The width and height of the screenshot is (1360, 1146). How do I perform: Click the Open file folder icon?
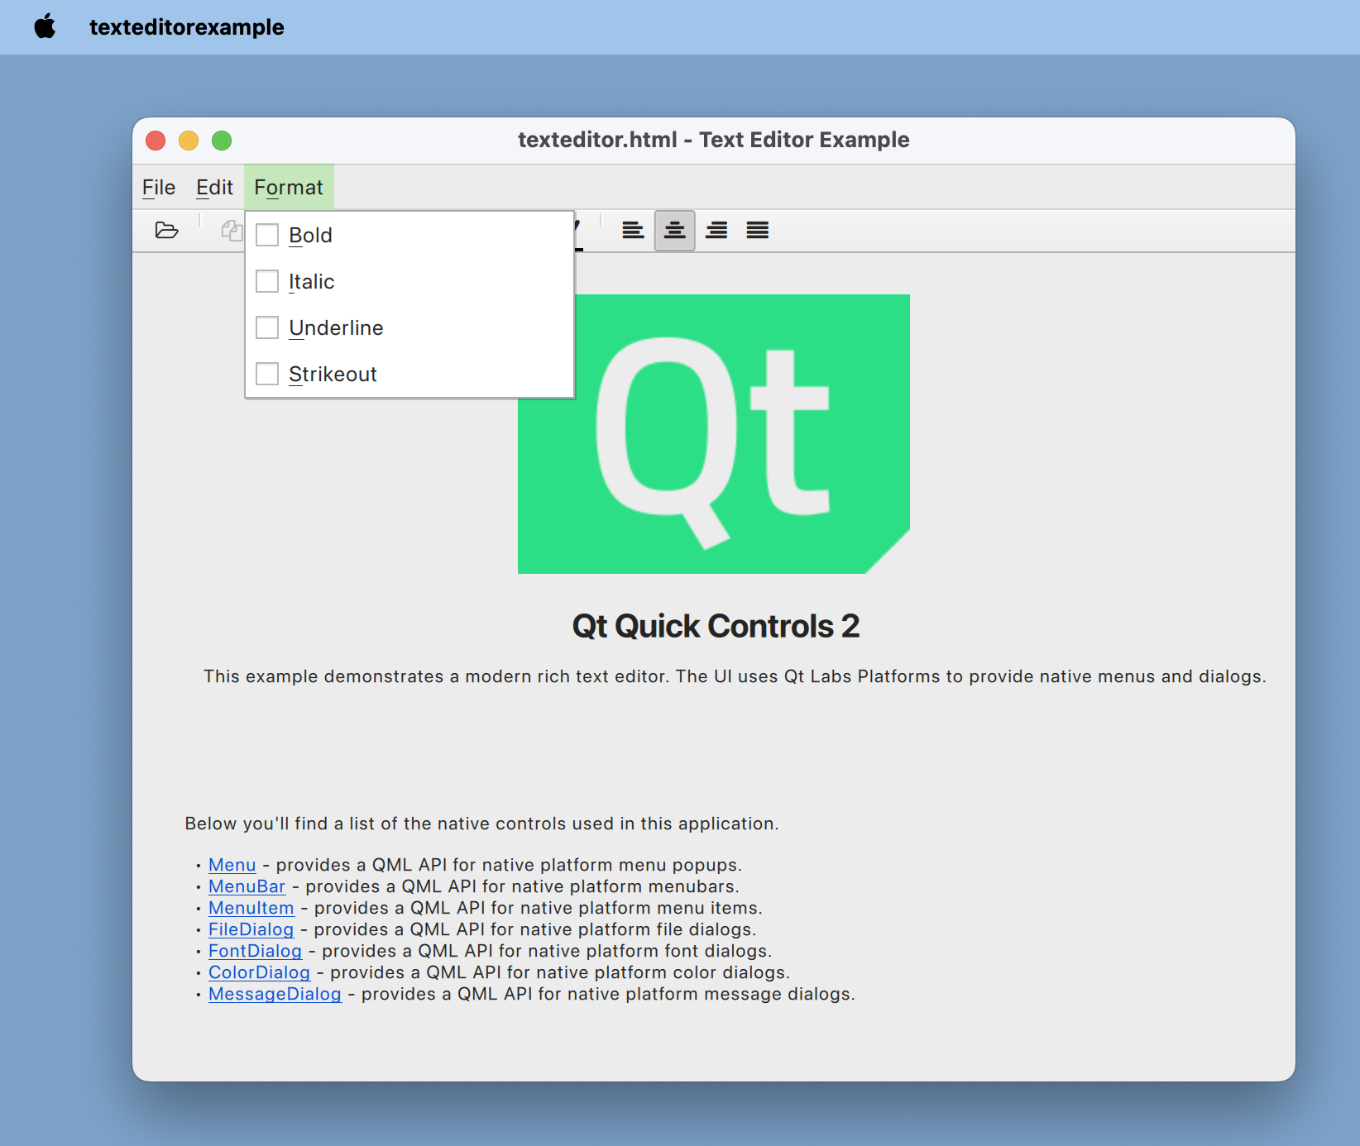click(x=166, y=230)
